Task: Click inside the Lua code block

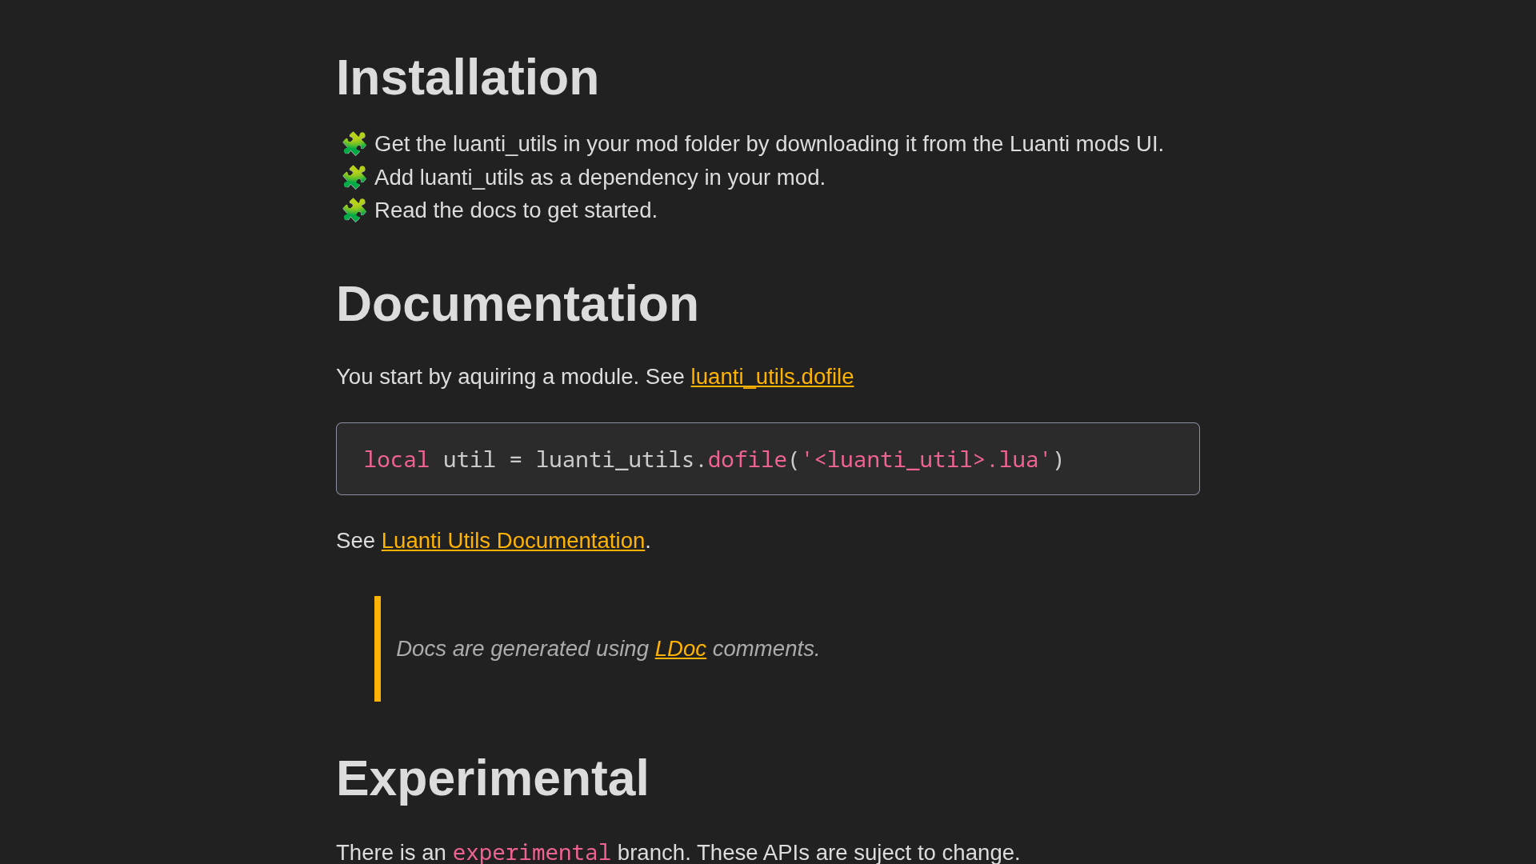Action: coord(1128,459)
